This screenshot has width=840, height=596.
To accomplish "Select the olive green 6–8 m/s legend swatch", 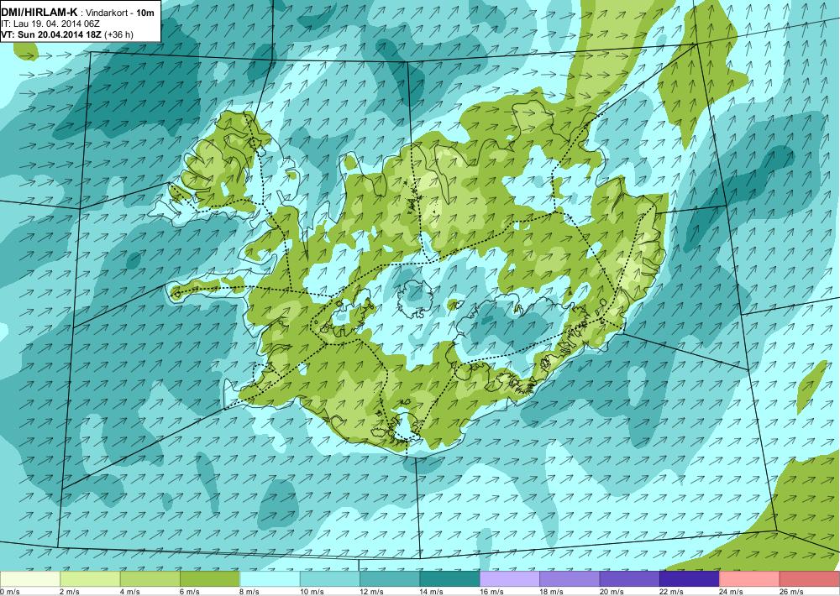I will pyautogui.click(x=210, y=579).
